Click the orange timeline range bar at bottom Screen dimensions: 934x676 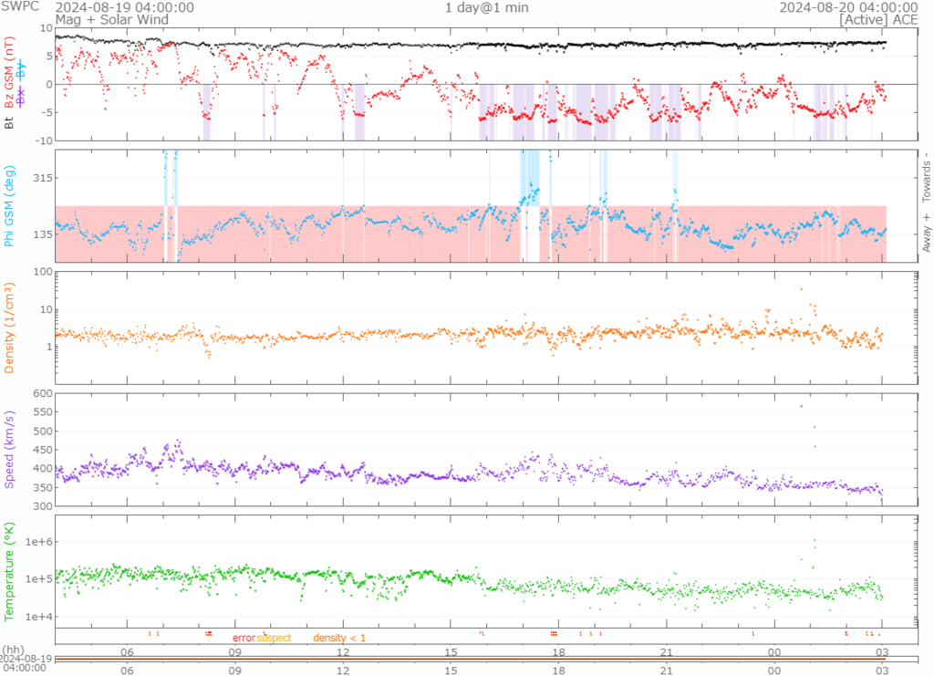pyautogui.click(x=469, y=659)
